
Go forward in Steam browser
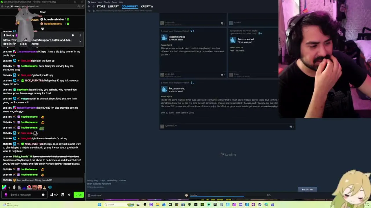click(x=93, y=6)
